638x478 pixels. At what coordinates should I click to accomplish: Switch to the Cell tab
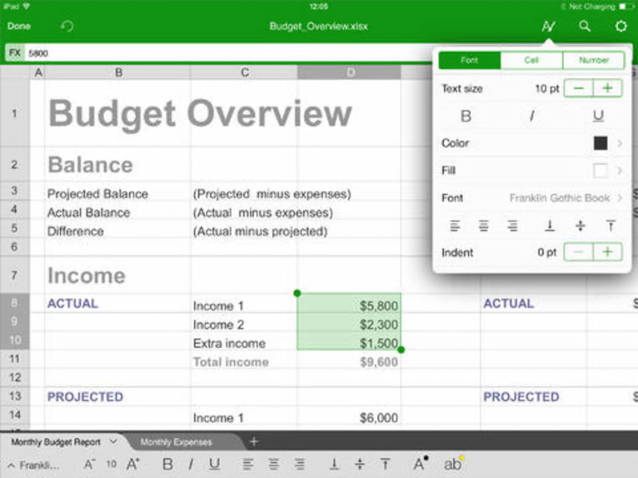click(x=531, y=60)
